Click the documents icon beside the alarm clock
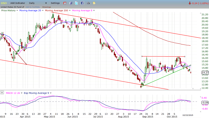209x118 pixels. (71, 3)
